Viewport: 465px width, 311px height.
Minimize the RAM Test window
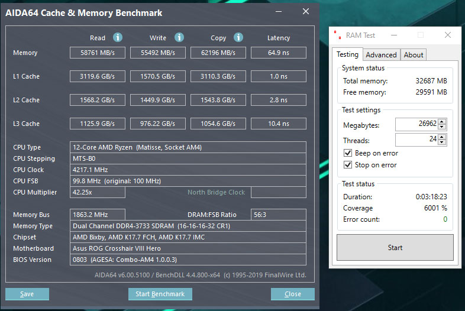(394, 35)
